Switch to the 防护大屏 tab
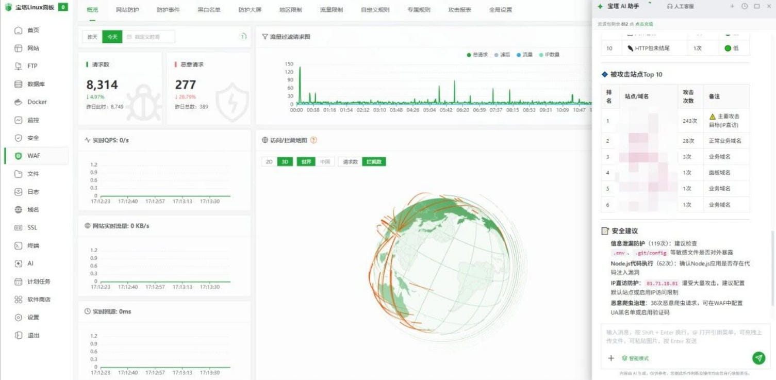The width and height of the screenshot is (776, 380). coord(250,10)
